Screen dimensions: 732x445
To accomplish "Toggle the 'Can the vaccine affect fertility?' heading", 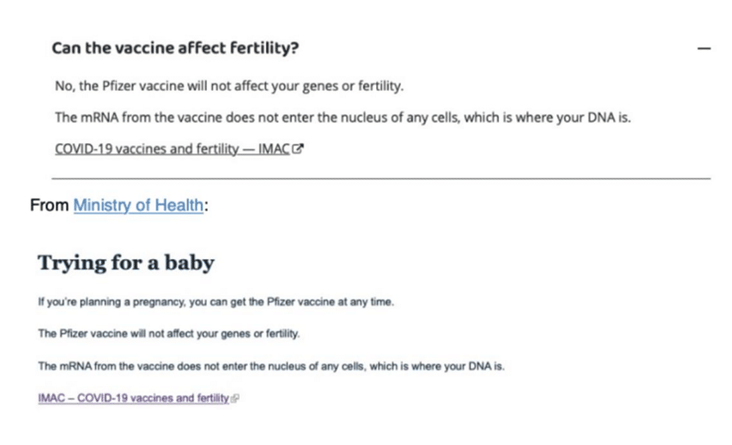I will click(x=175, y=47).
